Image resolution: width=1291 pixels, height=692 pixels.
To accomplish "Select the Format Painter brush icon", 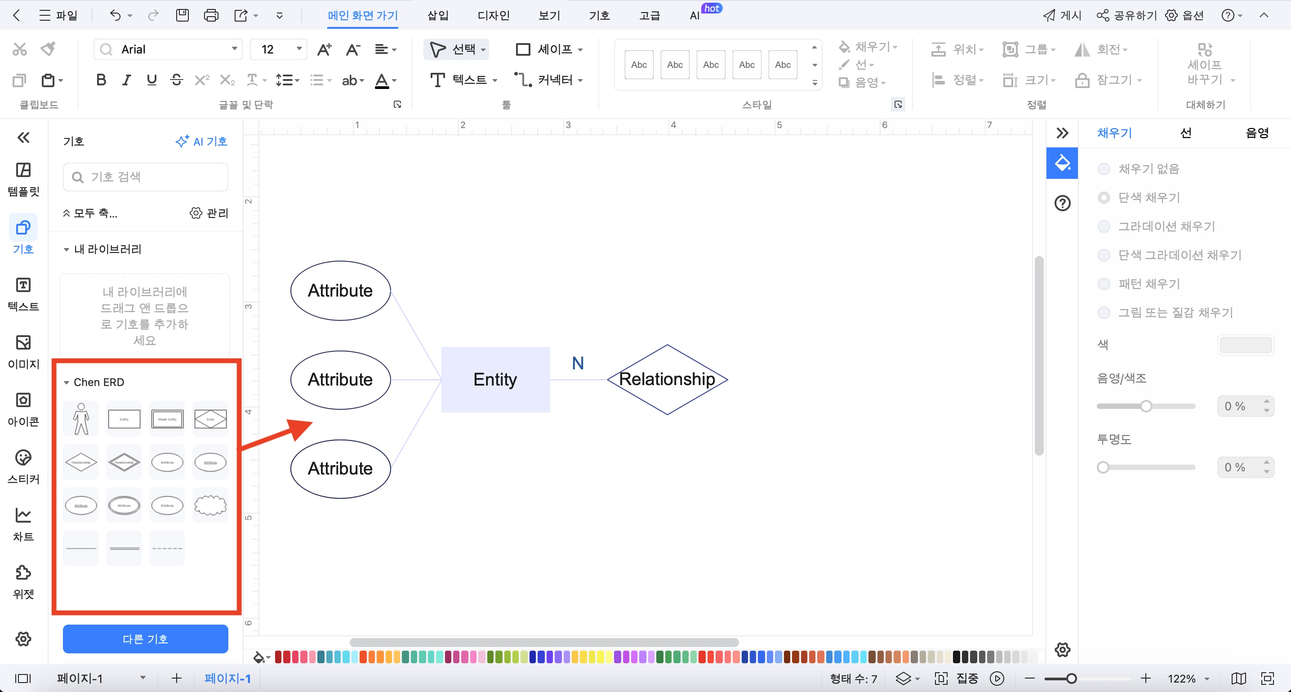I will point(48,49).
